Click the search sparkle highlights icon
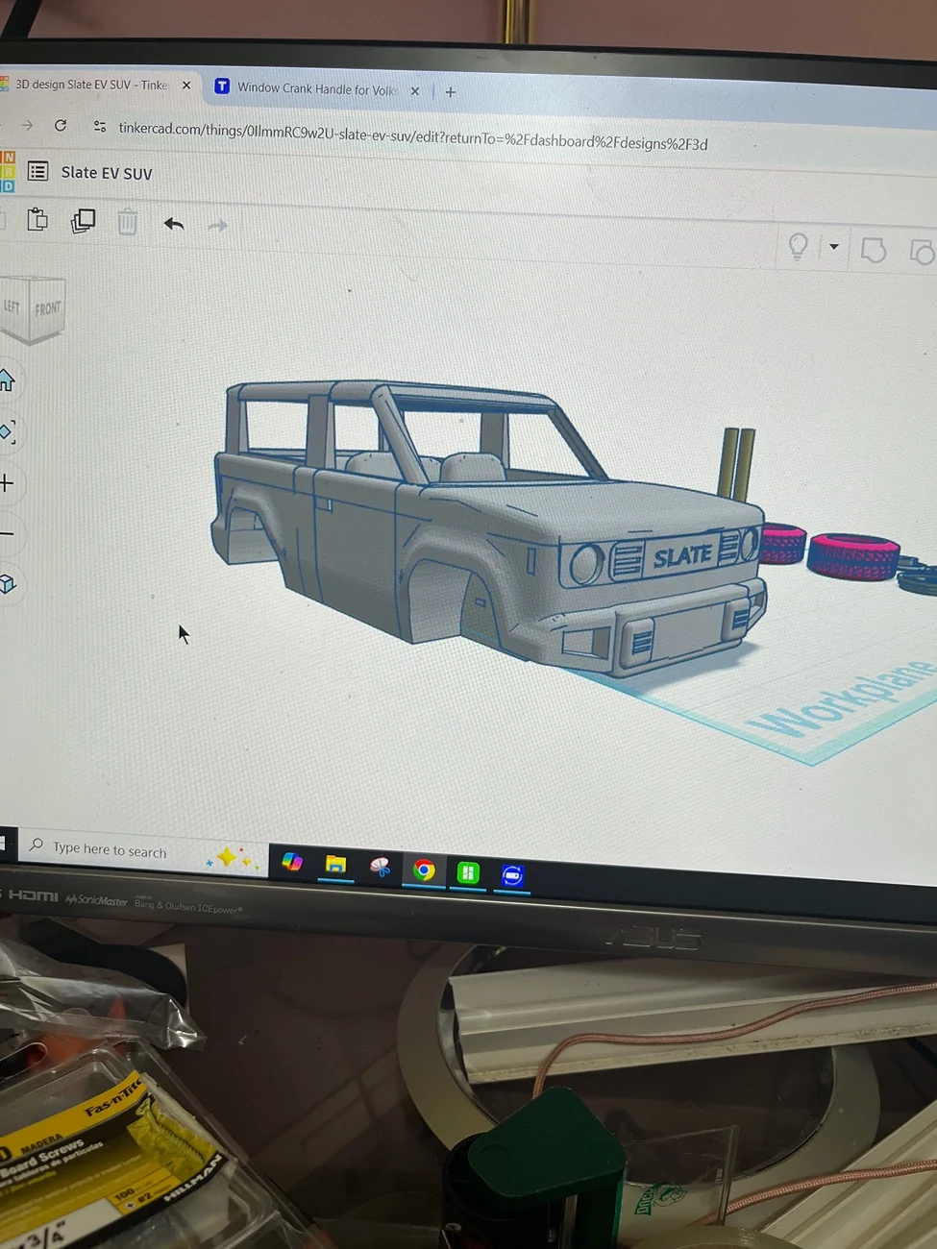 point(234,858)
